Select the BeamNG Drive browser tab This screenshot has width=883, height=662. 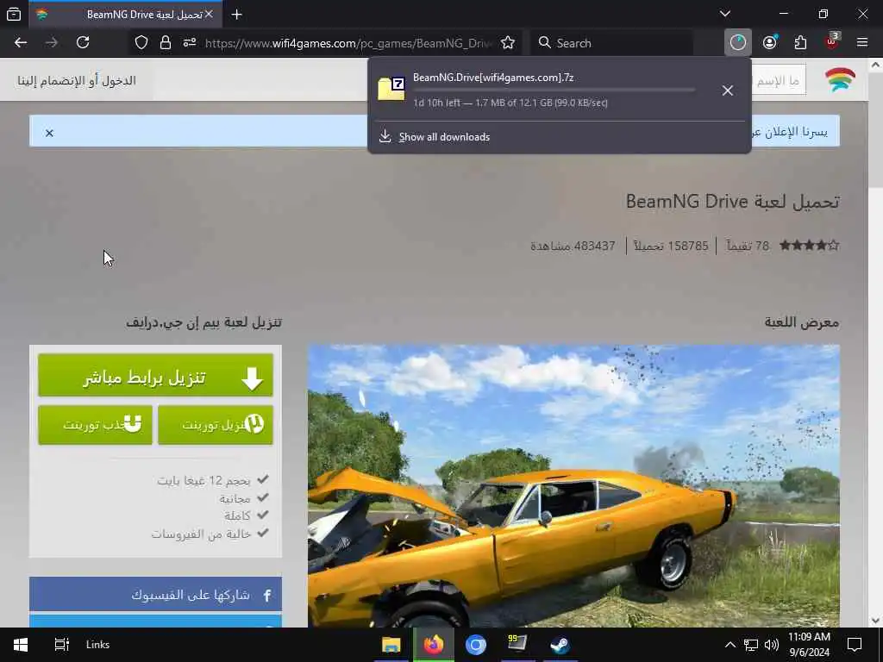126,14
